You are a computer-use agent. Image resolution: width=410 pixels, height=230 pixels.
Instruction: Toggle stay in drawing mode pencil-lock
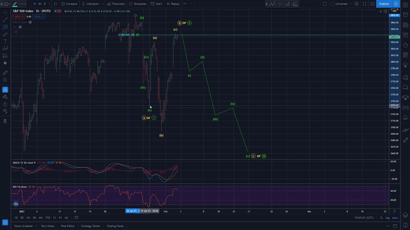[x=5, y=97]
